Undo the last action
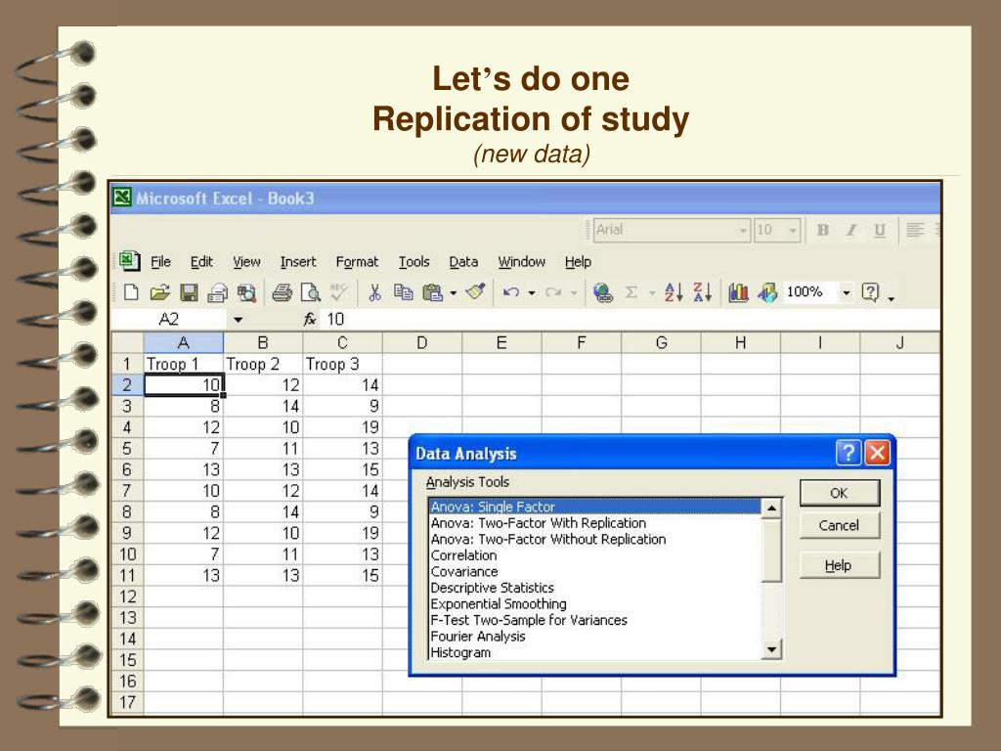The height and width of the screenshot is (751, 1001). [510, 292]
